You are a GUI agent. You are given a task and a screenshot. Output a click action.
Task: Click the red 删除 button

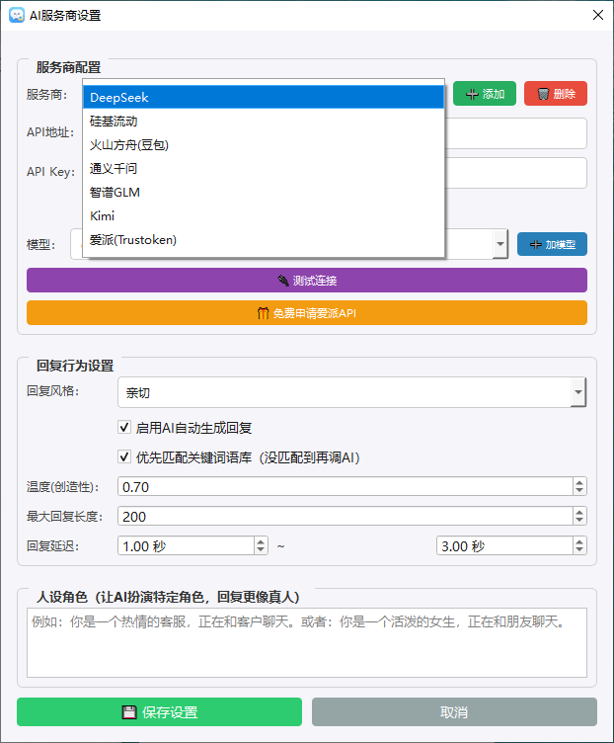click(x=556, y=94)
